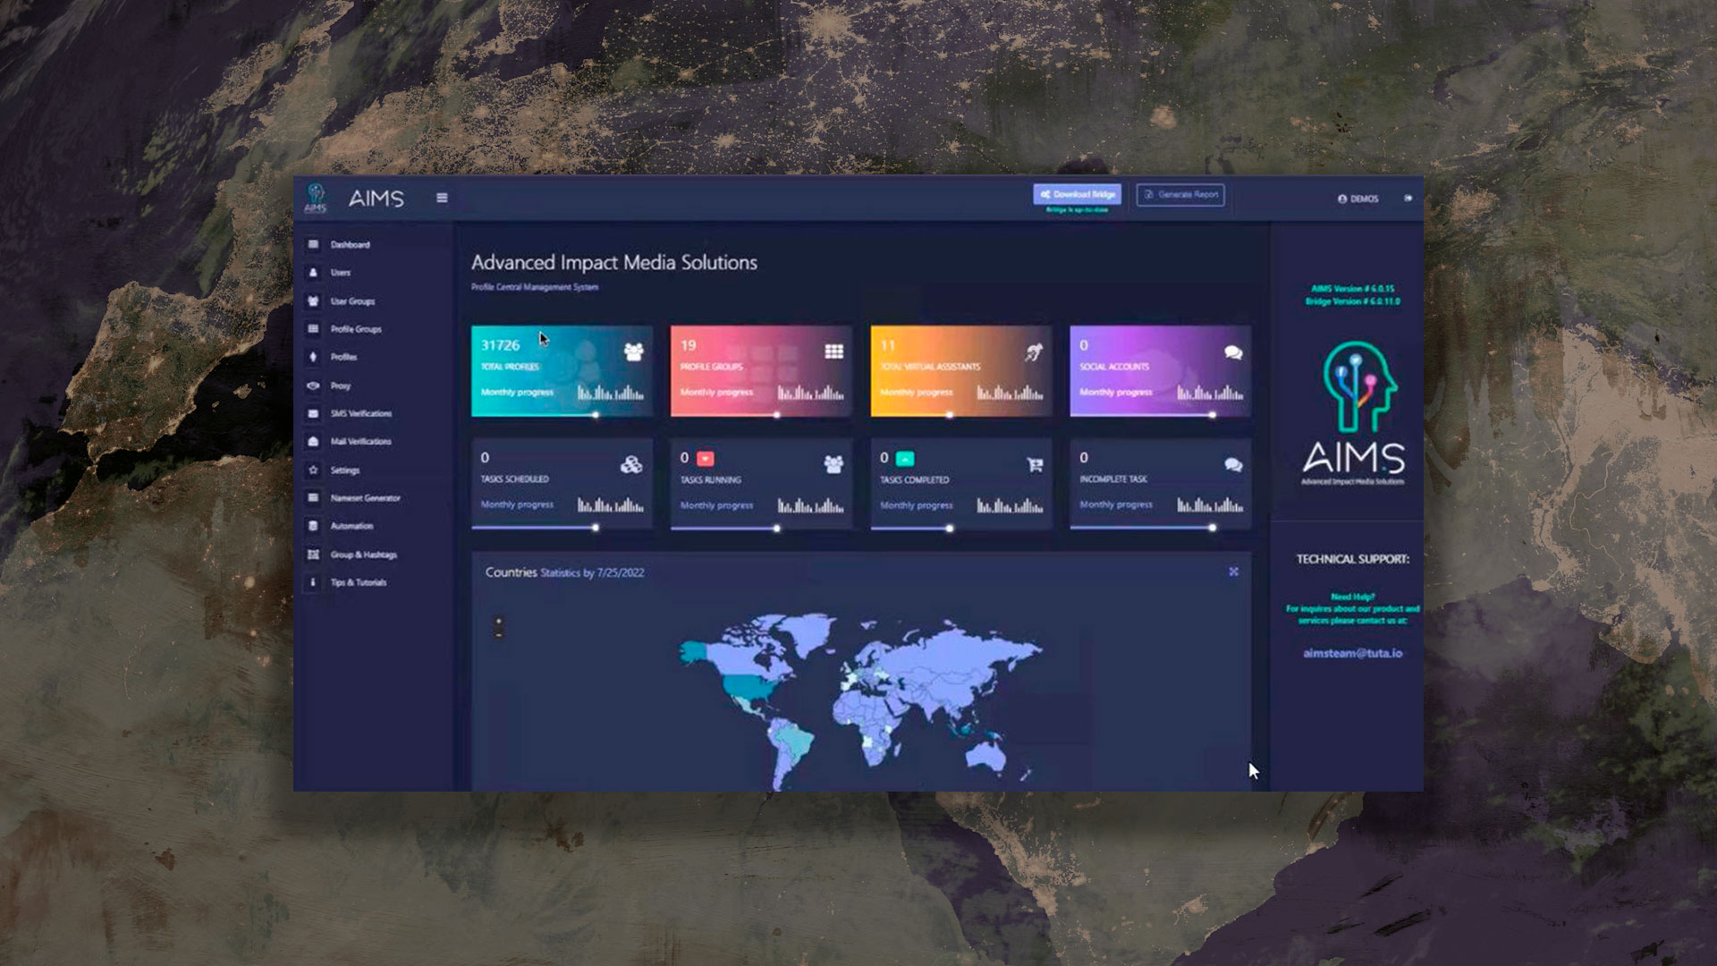Expand the Countries map panel to fullscreen

1233,572
